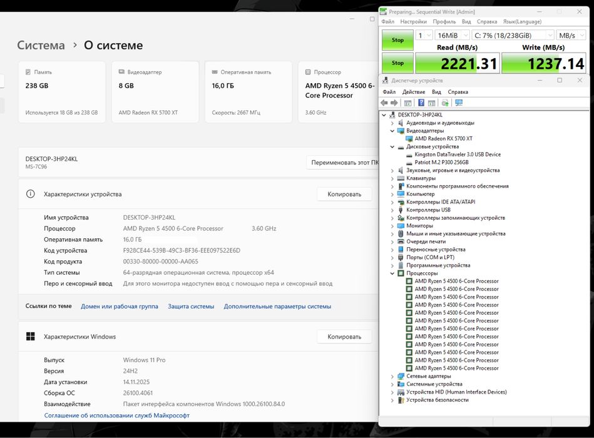This screenshot has height=438, width=594.
Task: Open the test count dropdown showing 1
Action: pos(424,35)
